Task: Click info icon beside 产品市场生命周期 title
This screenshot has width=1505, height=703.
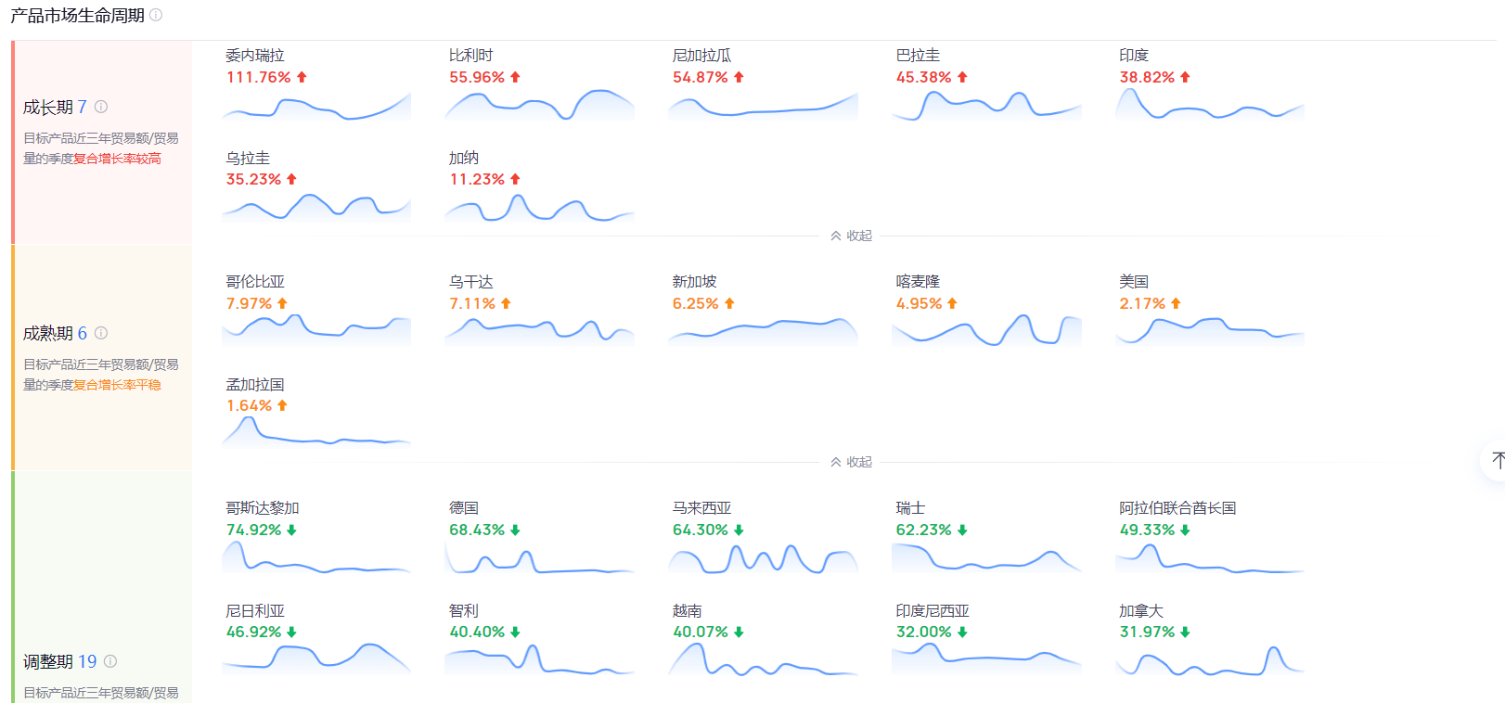Action: point(156,15)
